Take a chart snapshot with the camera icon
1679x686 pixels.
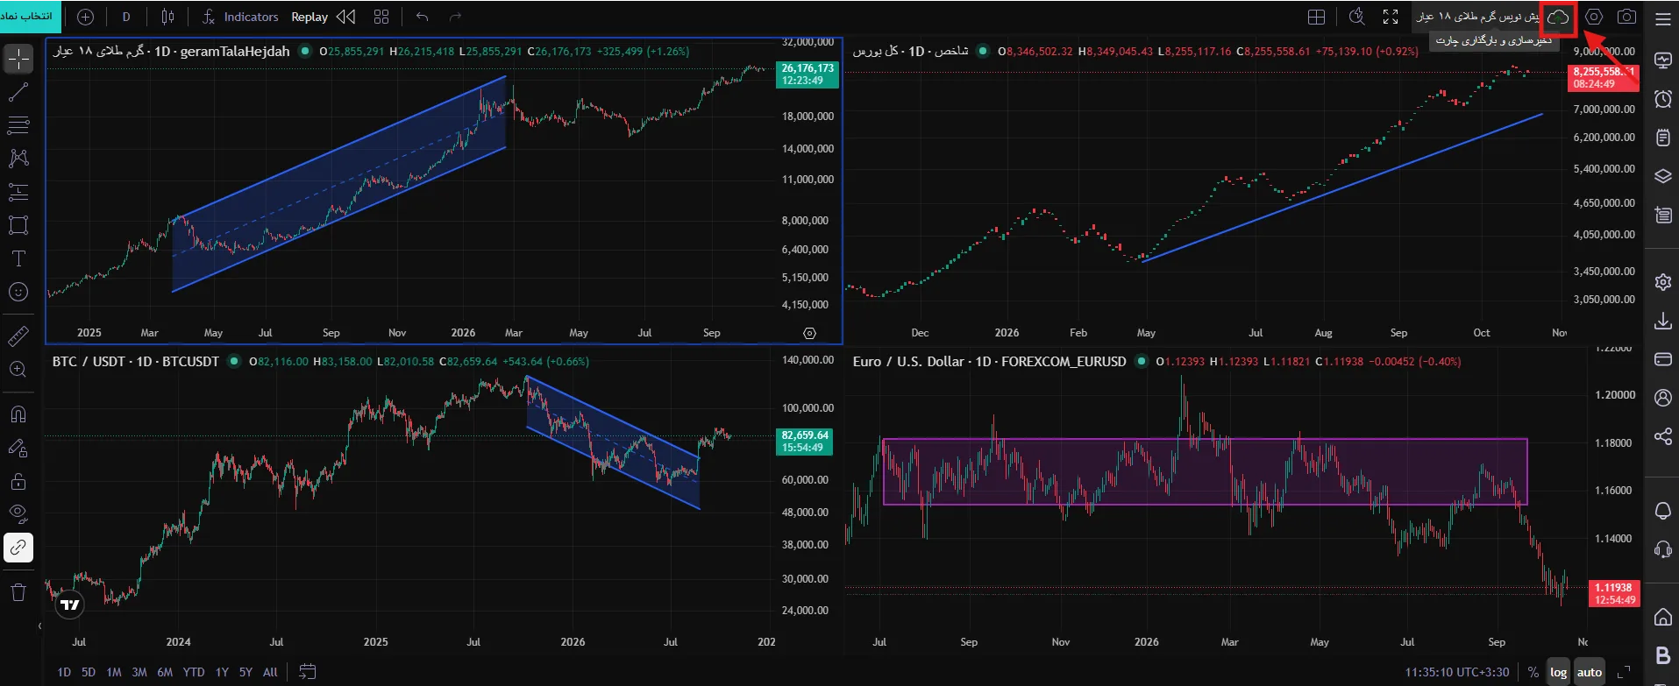click(1626, 17)
